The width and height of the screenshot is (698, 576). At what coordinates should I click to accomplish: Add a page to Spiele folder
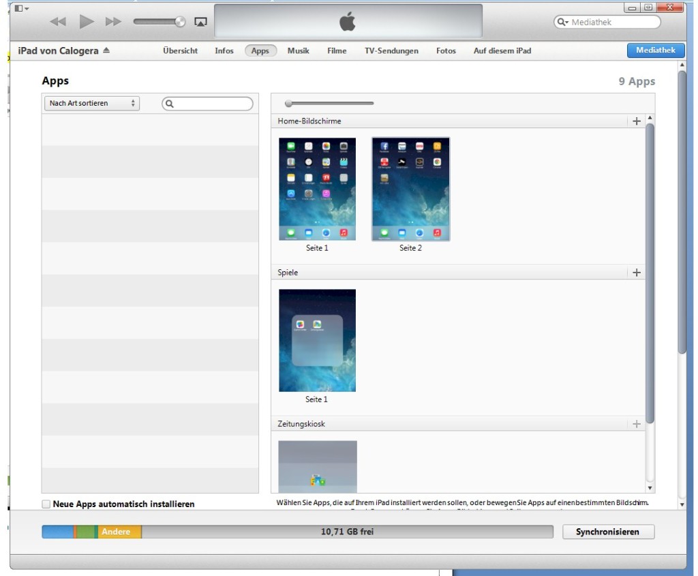[637, 273]
